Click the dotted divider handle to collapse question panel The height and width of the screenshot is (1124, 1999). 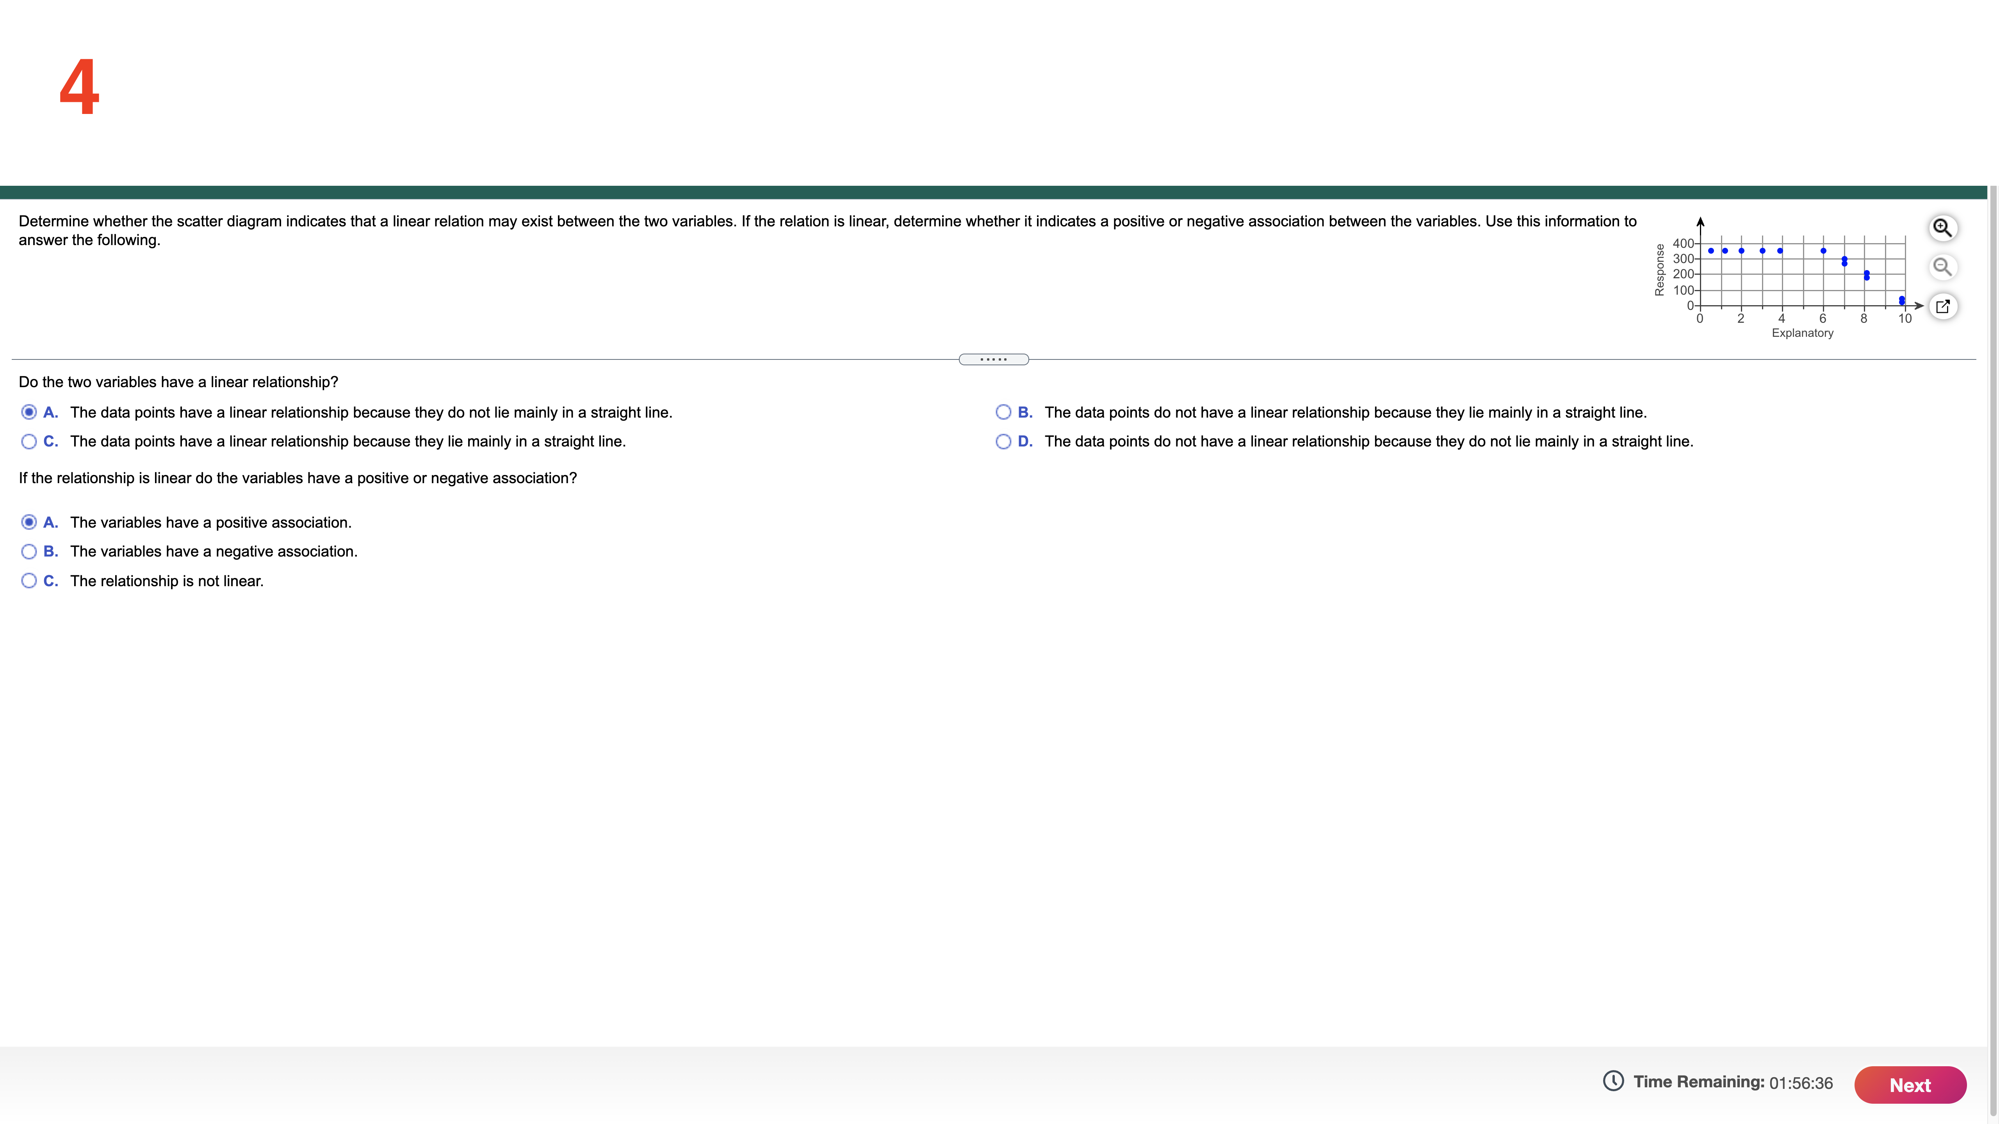(994, 358)
